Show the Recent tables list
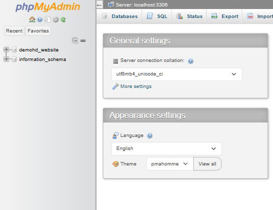The width and height of the screenshot is (273, 210). click(x=14, y=31)
